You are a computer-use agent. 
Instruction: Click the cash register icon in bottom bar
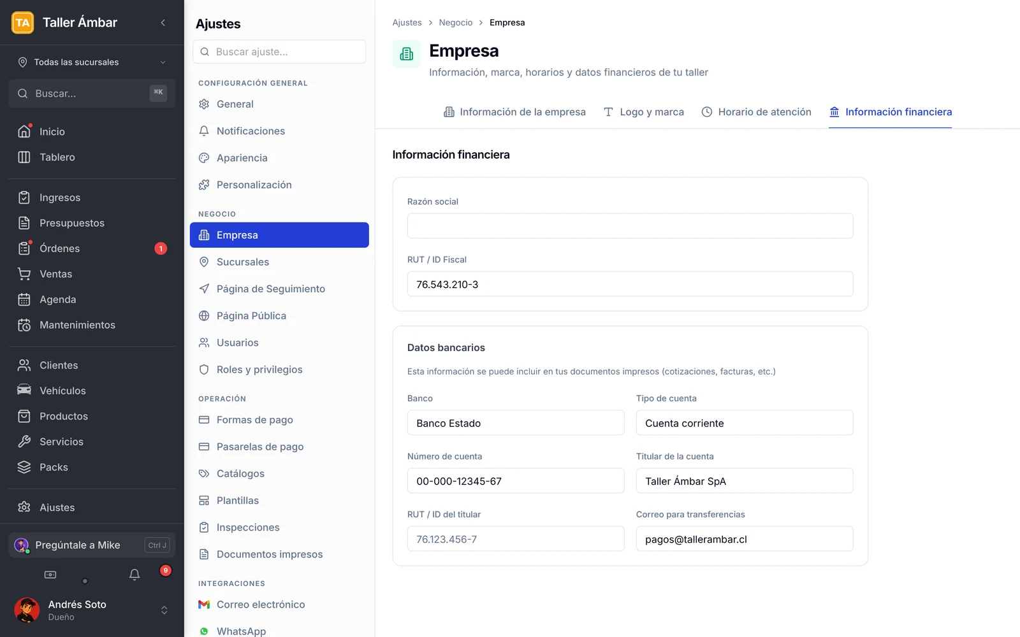[x=50, y=575]
